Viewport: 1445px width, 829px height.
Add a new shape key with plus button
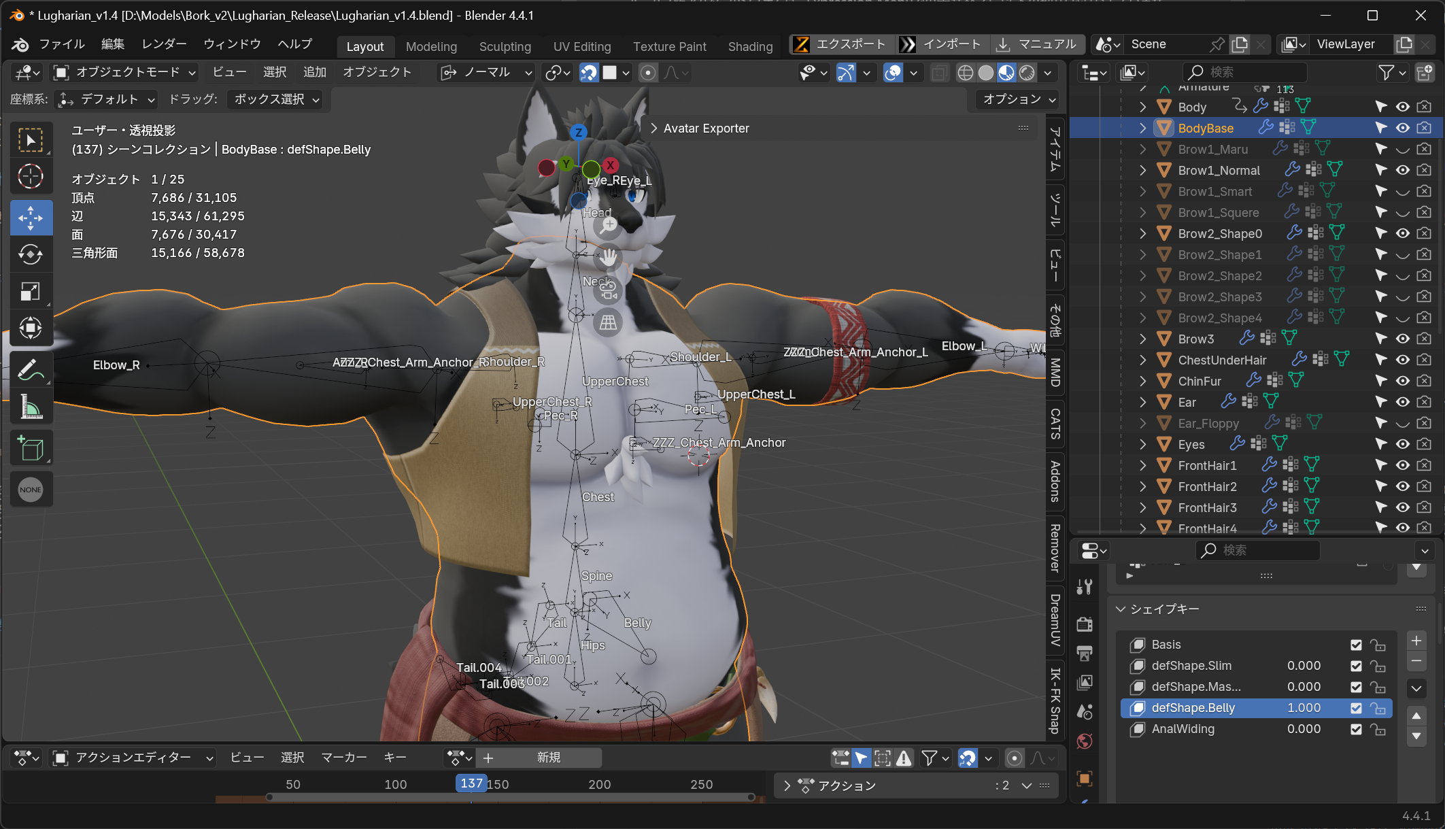(1416, 641)
